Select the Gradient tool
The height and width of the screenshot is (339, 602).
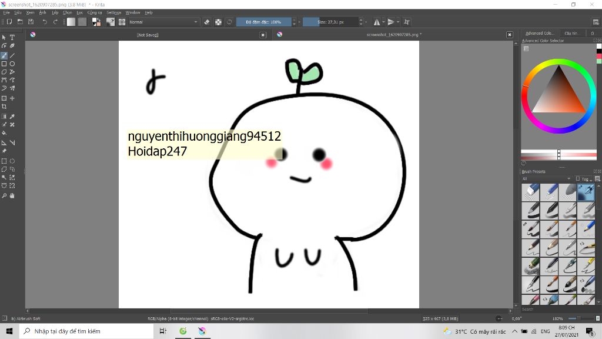[4, 117]
